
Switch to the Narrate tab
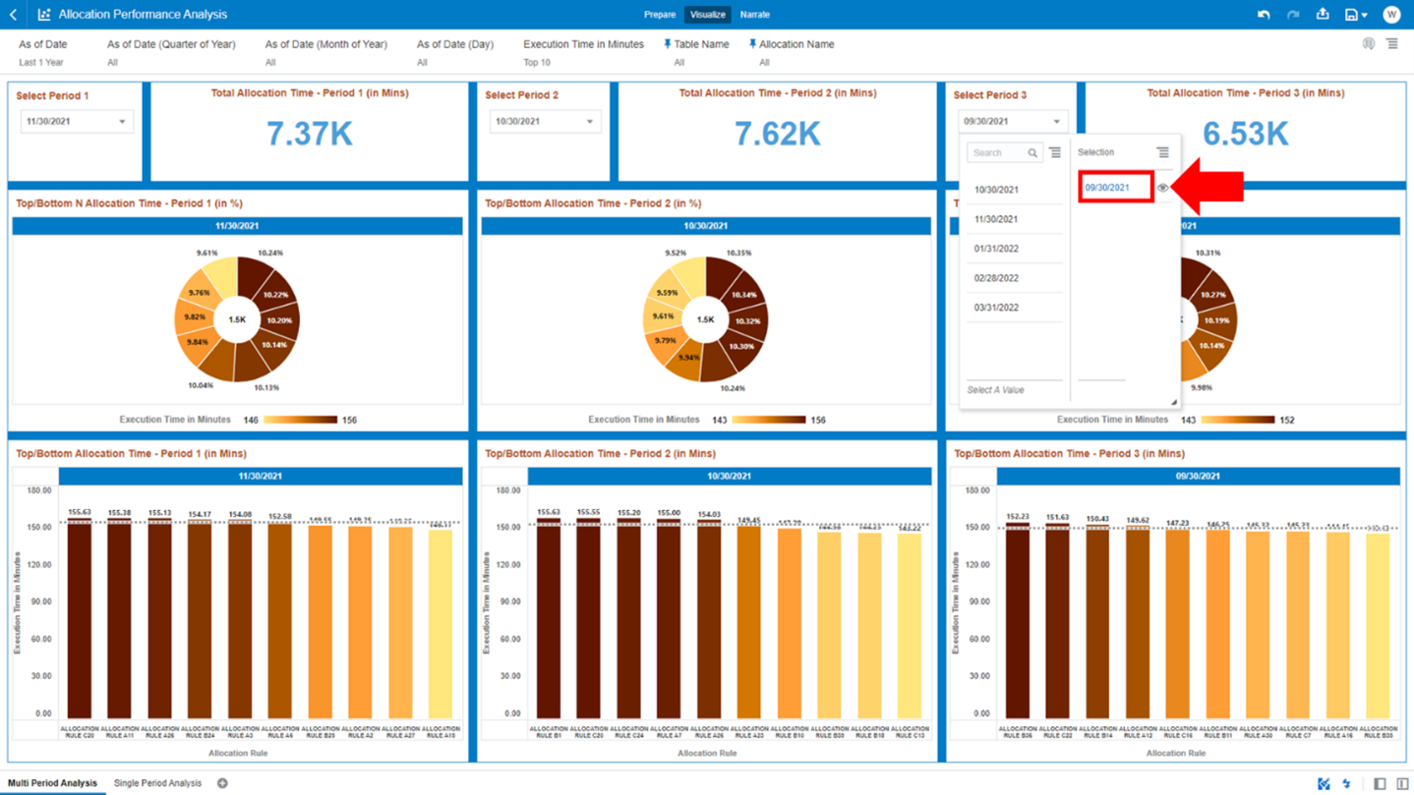pos(754,15)
